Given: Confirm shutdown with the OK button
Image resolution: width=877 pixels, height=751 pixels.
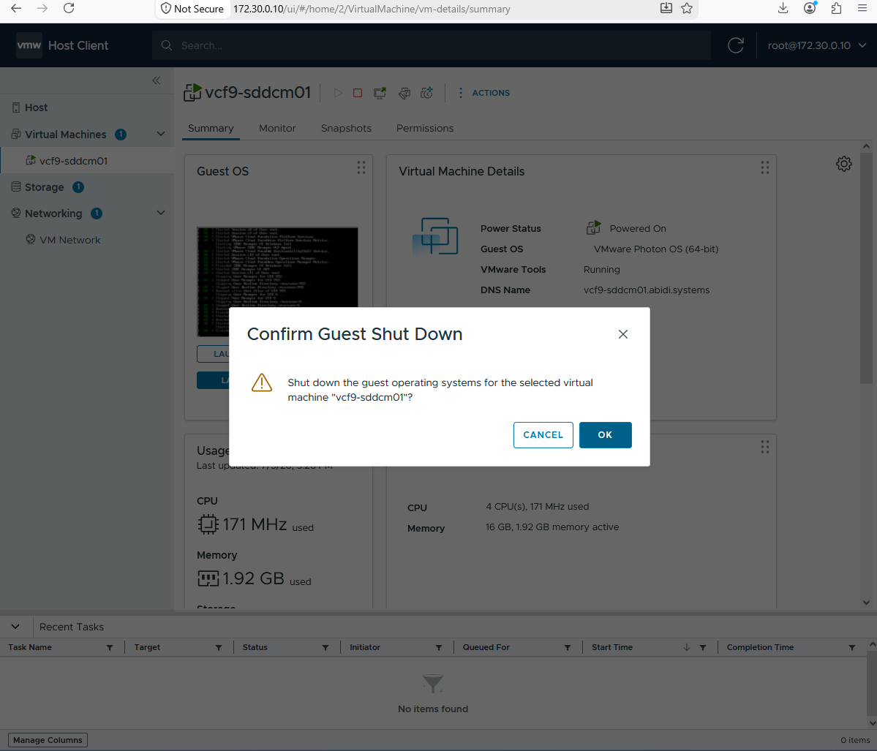Looking at the screenshot, I should [605, 435].
